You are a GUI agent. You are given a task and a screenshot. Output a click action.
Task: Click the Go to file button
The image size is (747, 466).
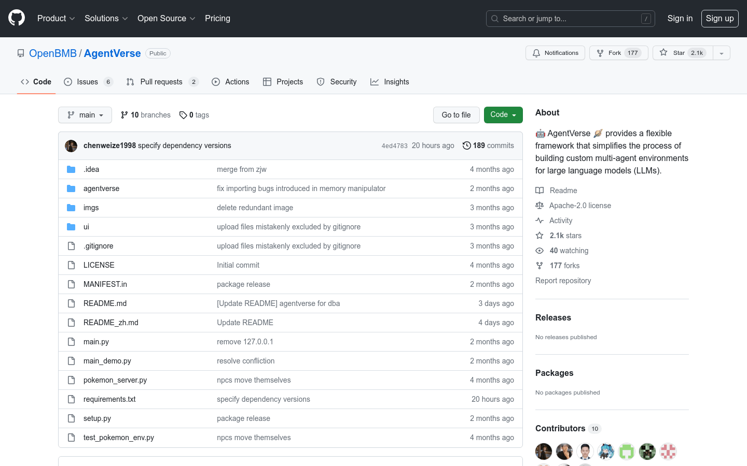(456, 115)
